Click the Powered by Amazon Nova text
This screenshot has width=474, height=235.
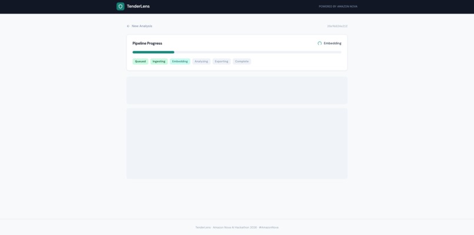[x=338, y=6]
